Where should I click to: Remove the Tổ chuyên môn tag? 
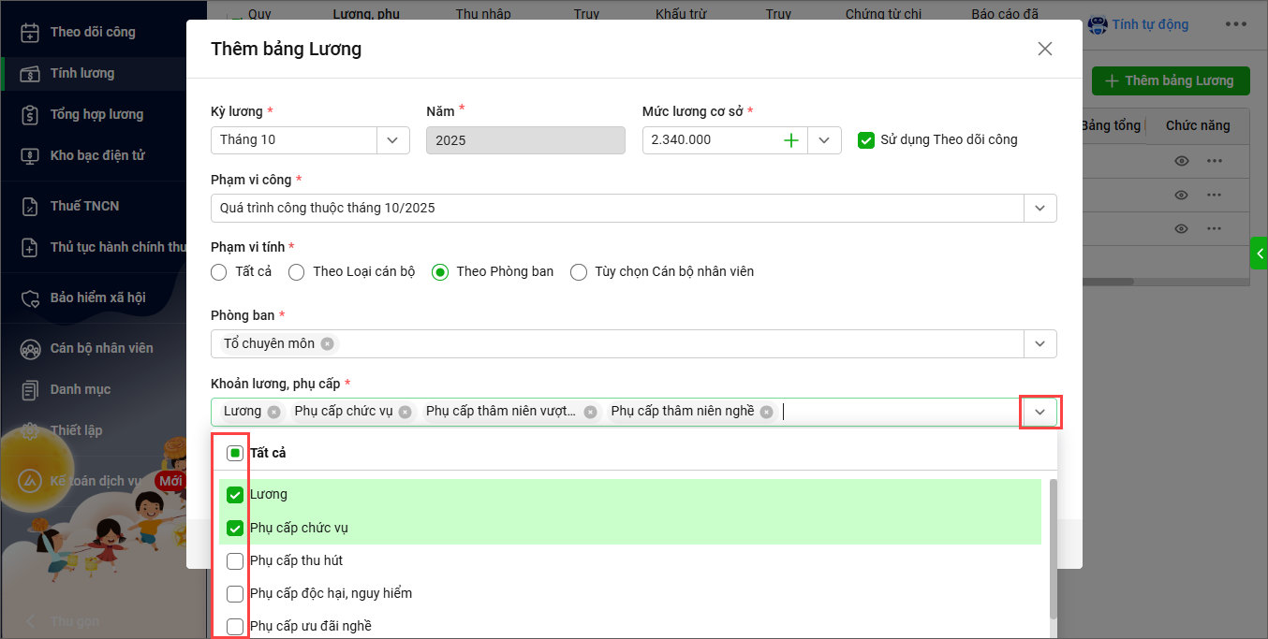tap(327, 343)
